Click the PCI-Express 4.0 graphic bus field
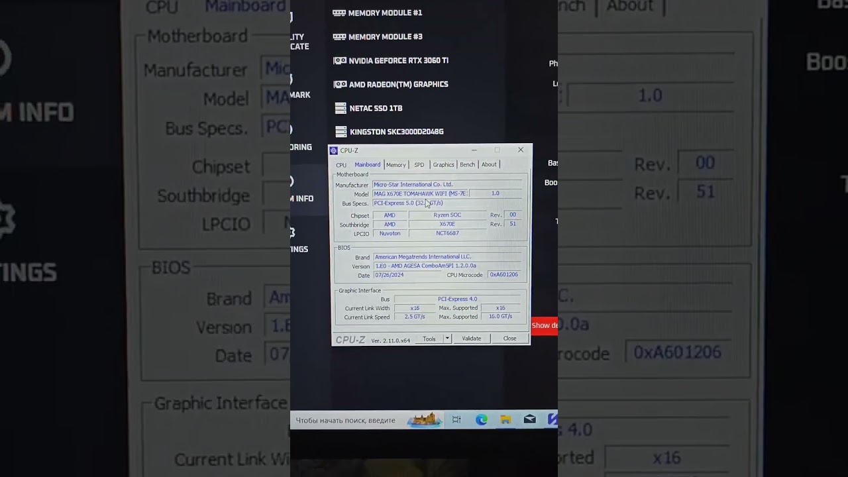Screen dimensions: 848x477 [x=457, y=299]
